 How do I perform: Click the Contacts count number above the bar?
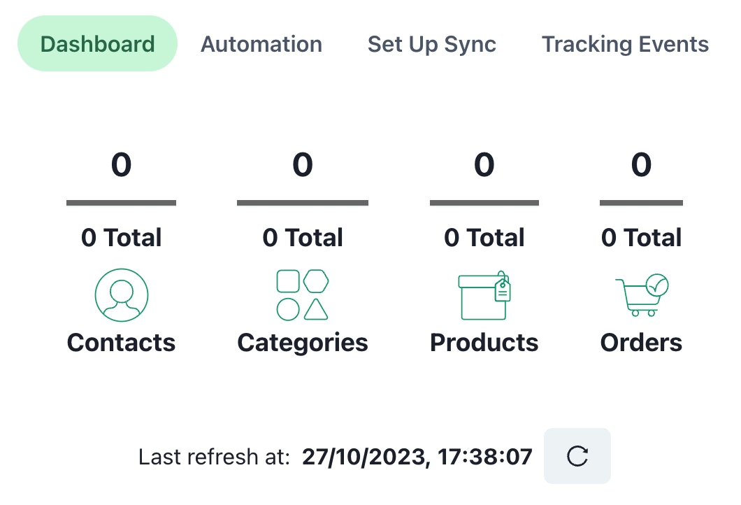(122, 165)
